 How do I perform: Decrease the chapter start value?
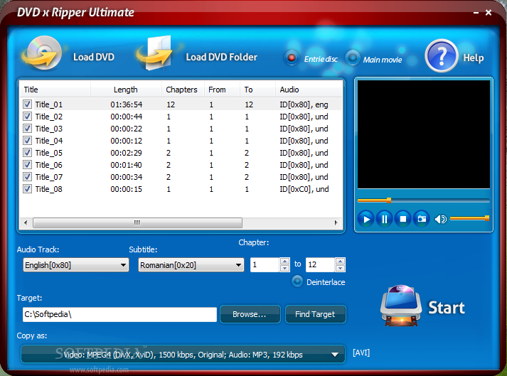coord(284,269)
